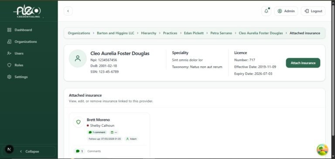
Task: Go to Practices breadcrumb
Action: [x=170, y=33]
